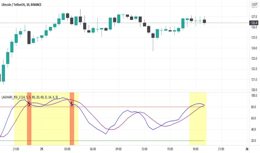Click the second S sell signal marker

(x=72, y=104)
